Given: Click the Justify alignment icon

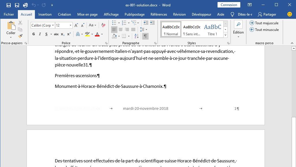Looking at the screenshot, I should (x=133, y=29).
